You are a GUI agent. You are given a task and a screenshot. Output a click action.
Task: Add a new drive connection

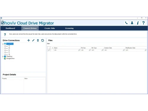click(x=29, y=40)
